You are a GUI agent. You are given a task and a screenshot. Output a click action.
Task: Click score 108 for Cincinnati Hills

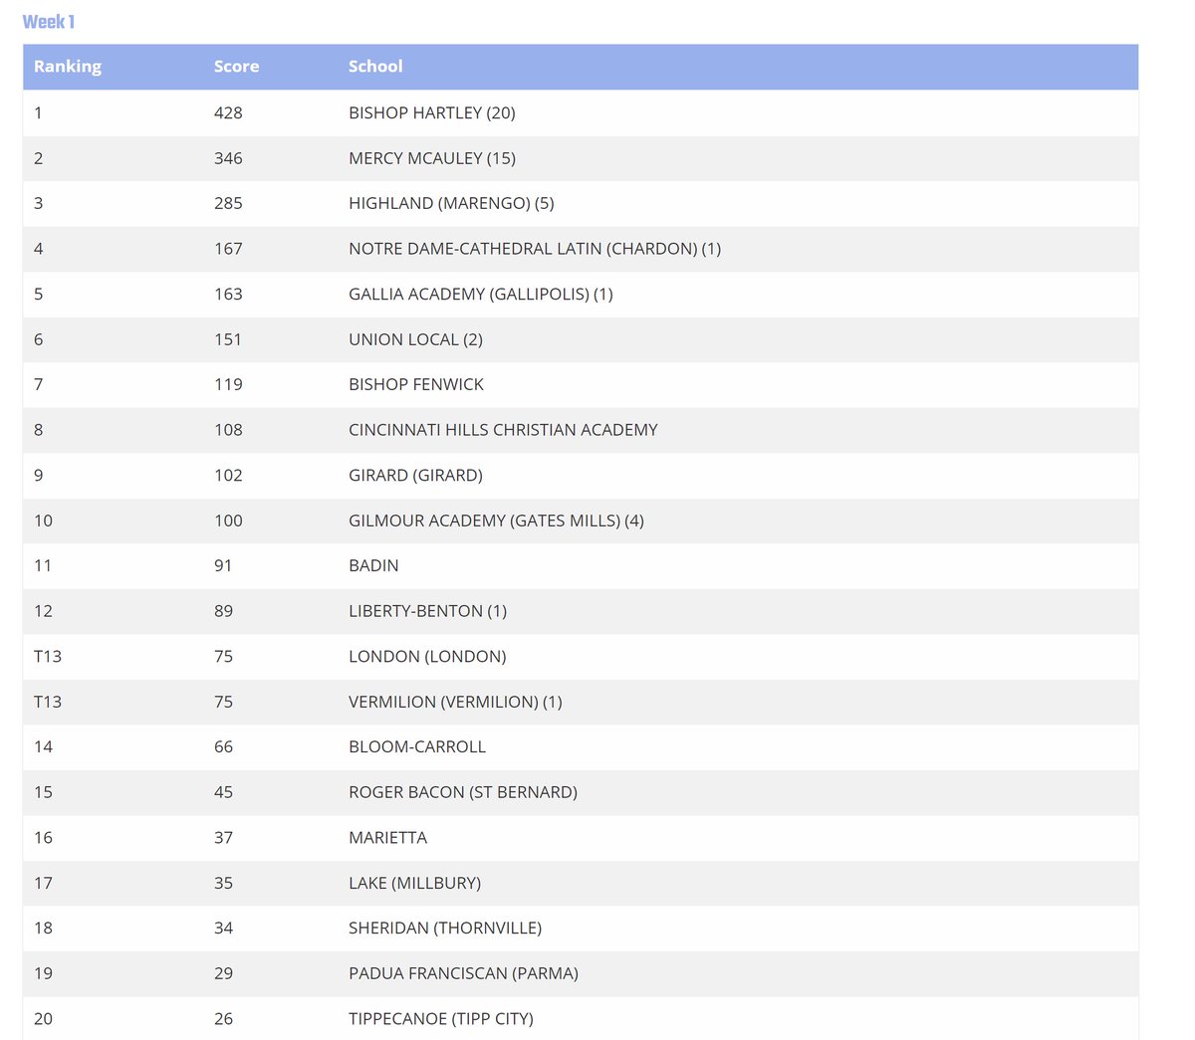coord(228,430)
